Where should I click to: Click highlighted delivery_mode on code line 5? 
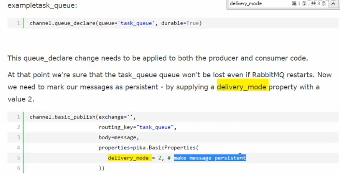click(x=129, y=158)
